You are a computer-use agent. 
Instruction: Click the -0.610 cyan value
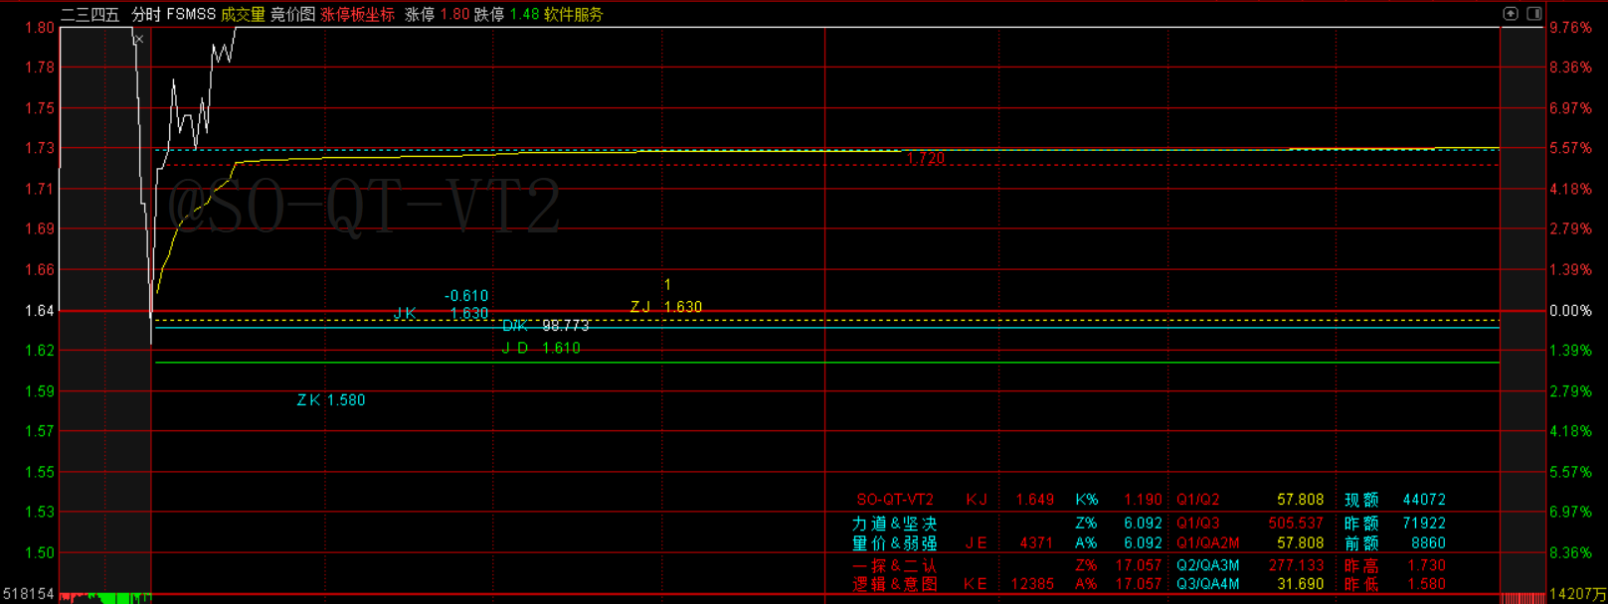pyautogui.click(x=466, y=296)
